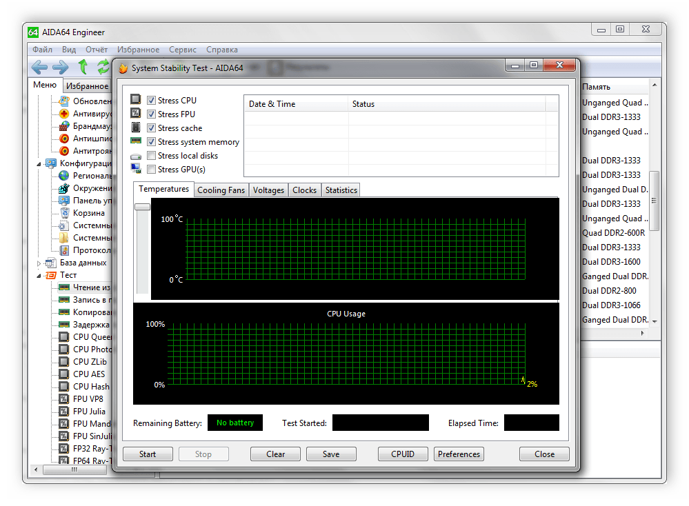Click the AIDA64 Engineer title bar logo
This screenshot has width=689, height=506.
(33, 32)
